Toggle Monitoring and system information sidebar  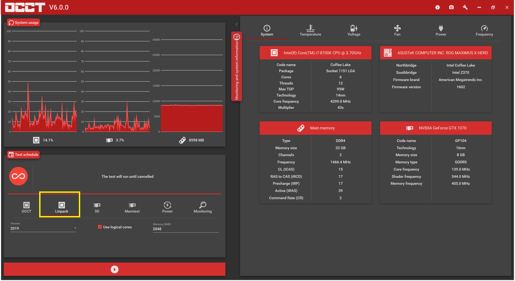pyautogui.click(x=237, y=66)
